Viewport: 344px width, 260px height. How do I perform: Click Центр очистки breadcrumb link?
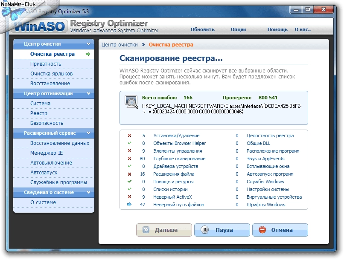(120, 45)
